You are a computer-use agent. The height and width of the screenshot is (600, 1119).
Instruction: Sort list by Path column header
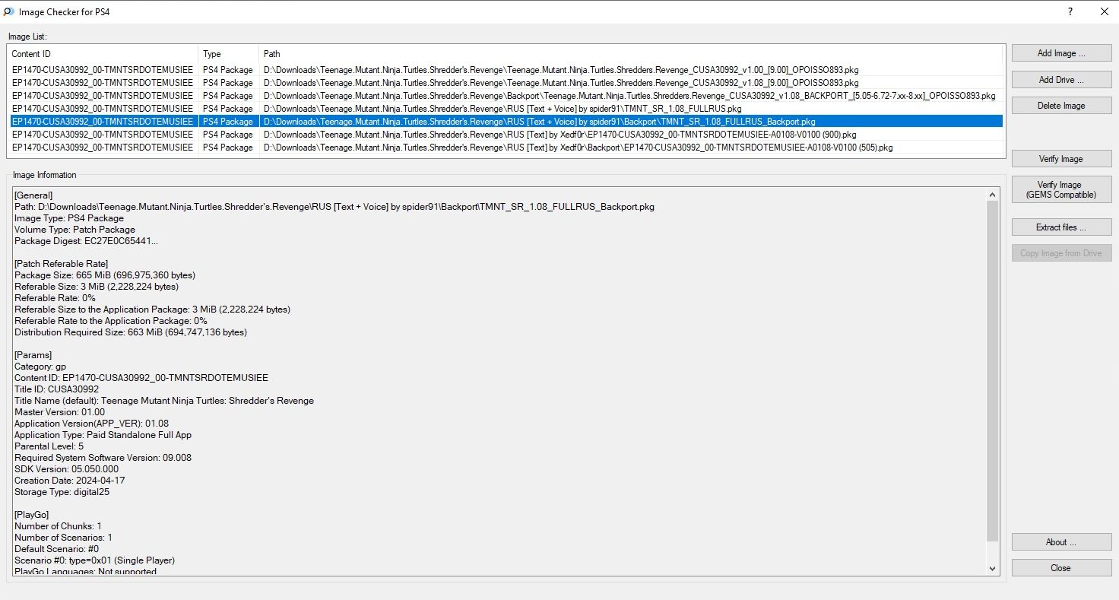631,54
